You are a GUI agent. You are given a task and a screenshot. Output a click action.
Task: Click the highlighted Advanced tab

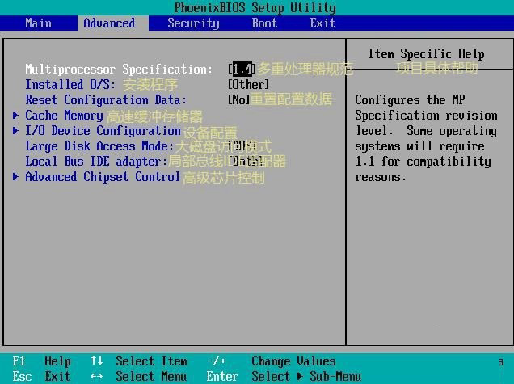pos(109,23)
